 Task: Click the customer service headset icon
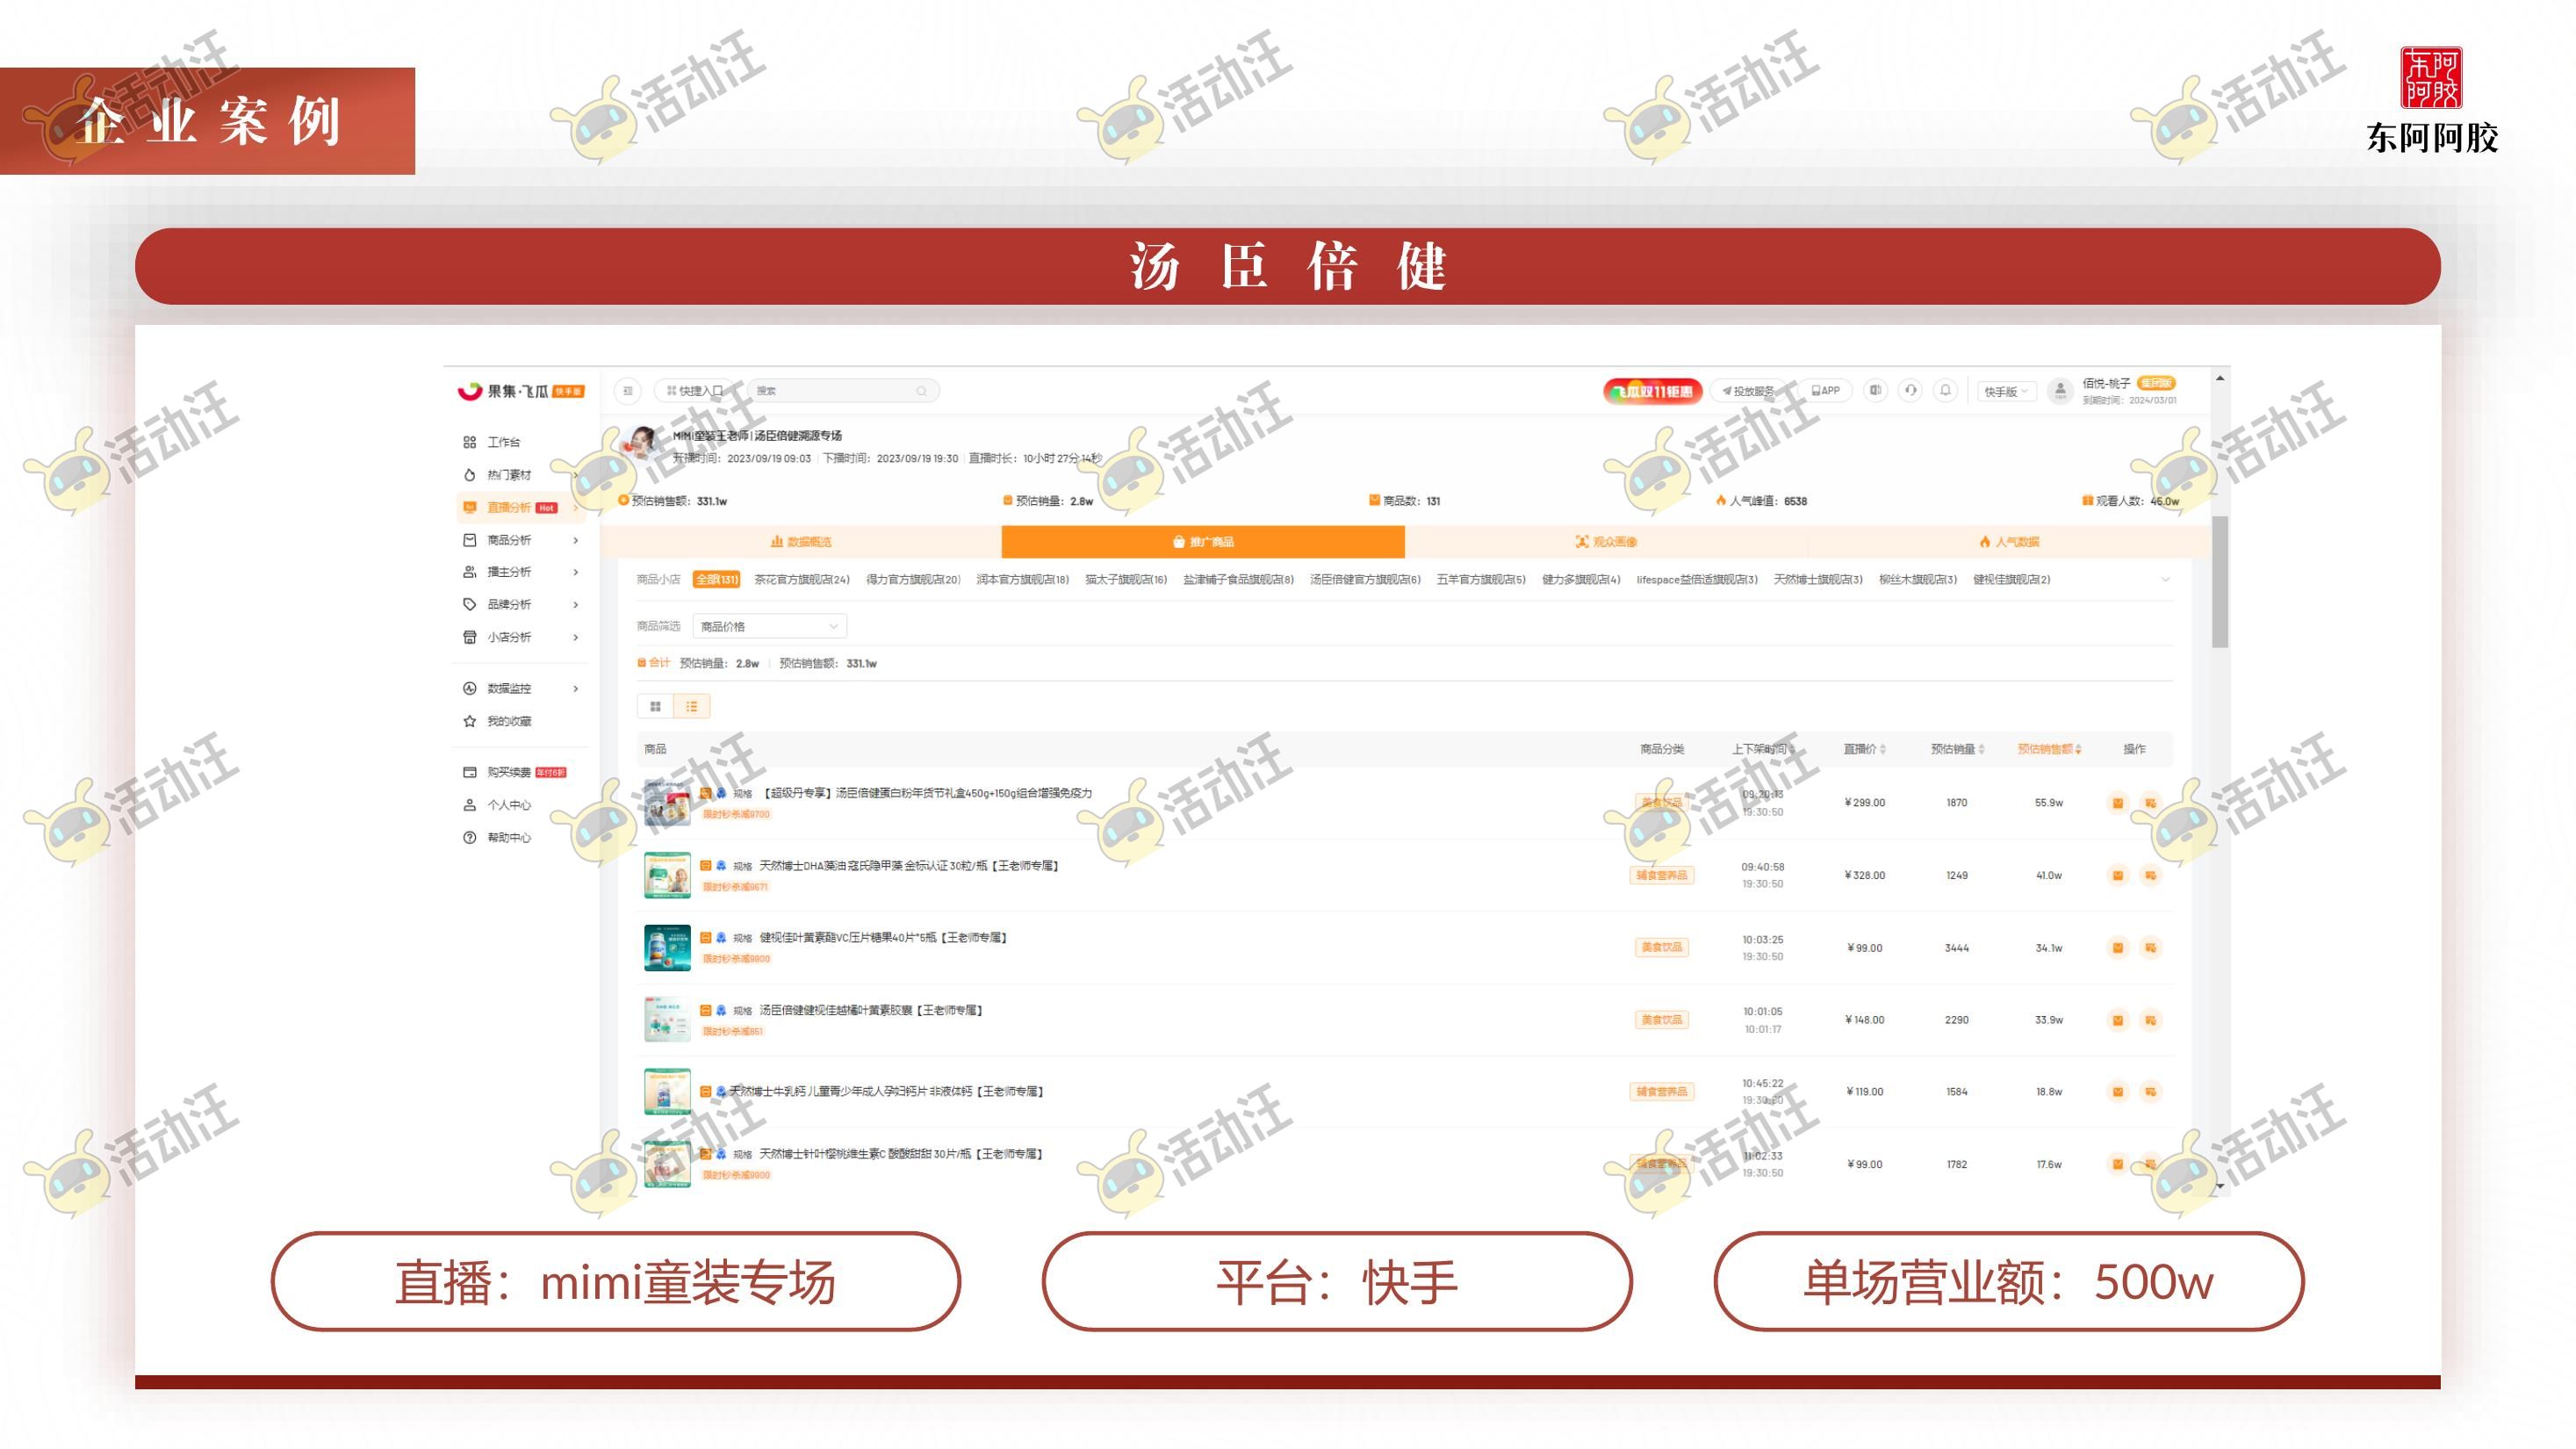coord(1910,391)
